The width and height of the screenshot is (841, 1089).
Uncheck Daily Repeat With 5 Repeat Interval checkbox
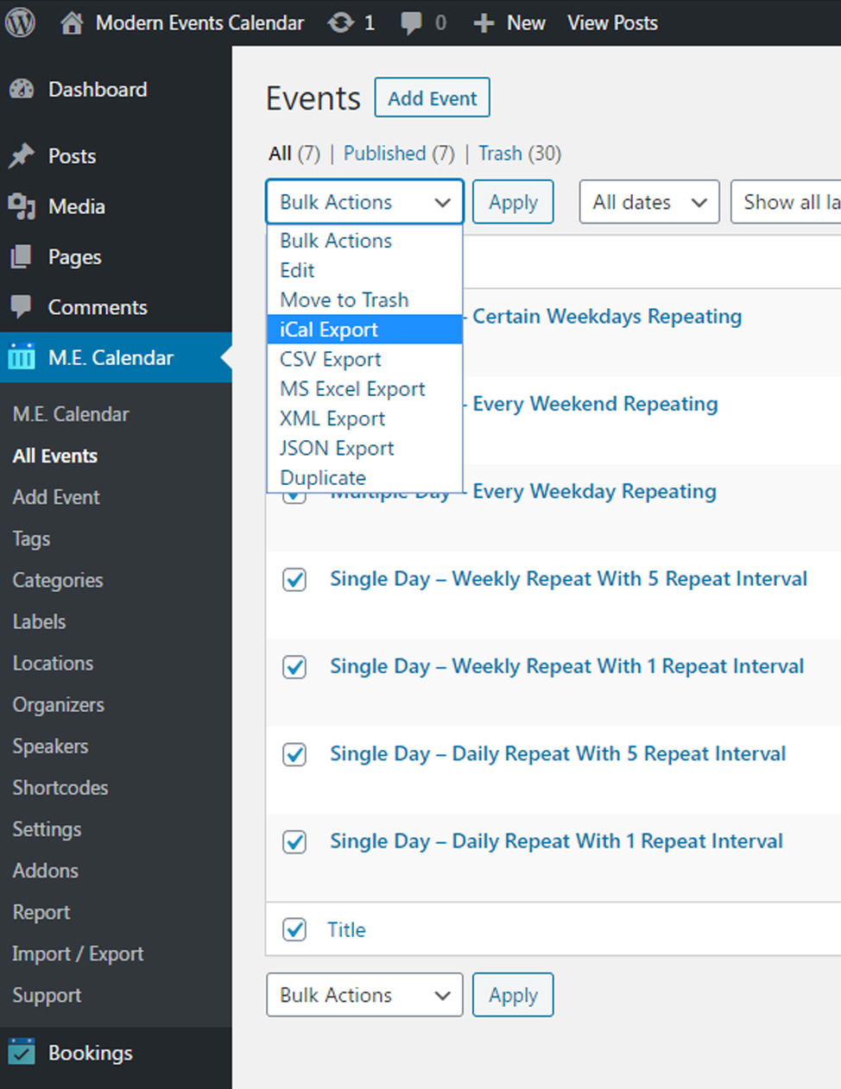tap(294, 754)
